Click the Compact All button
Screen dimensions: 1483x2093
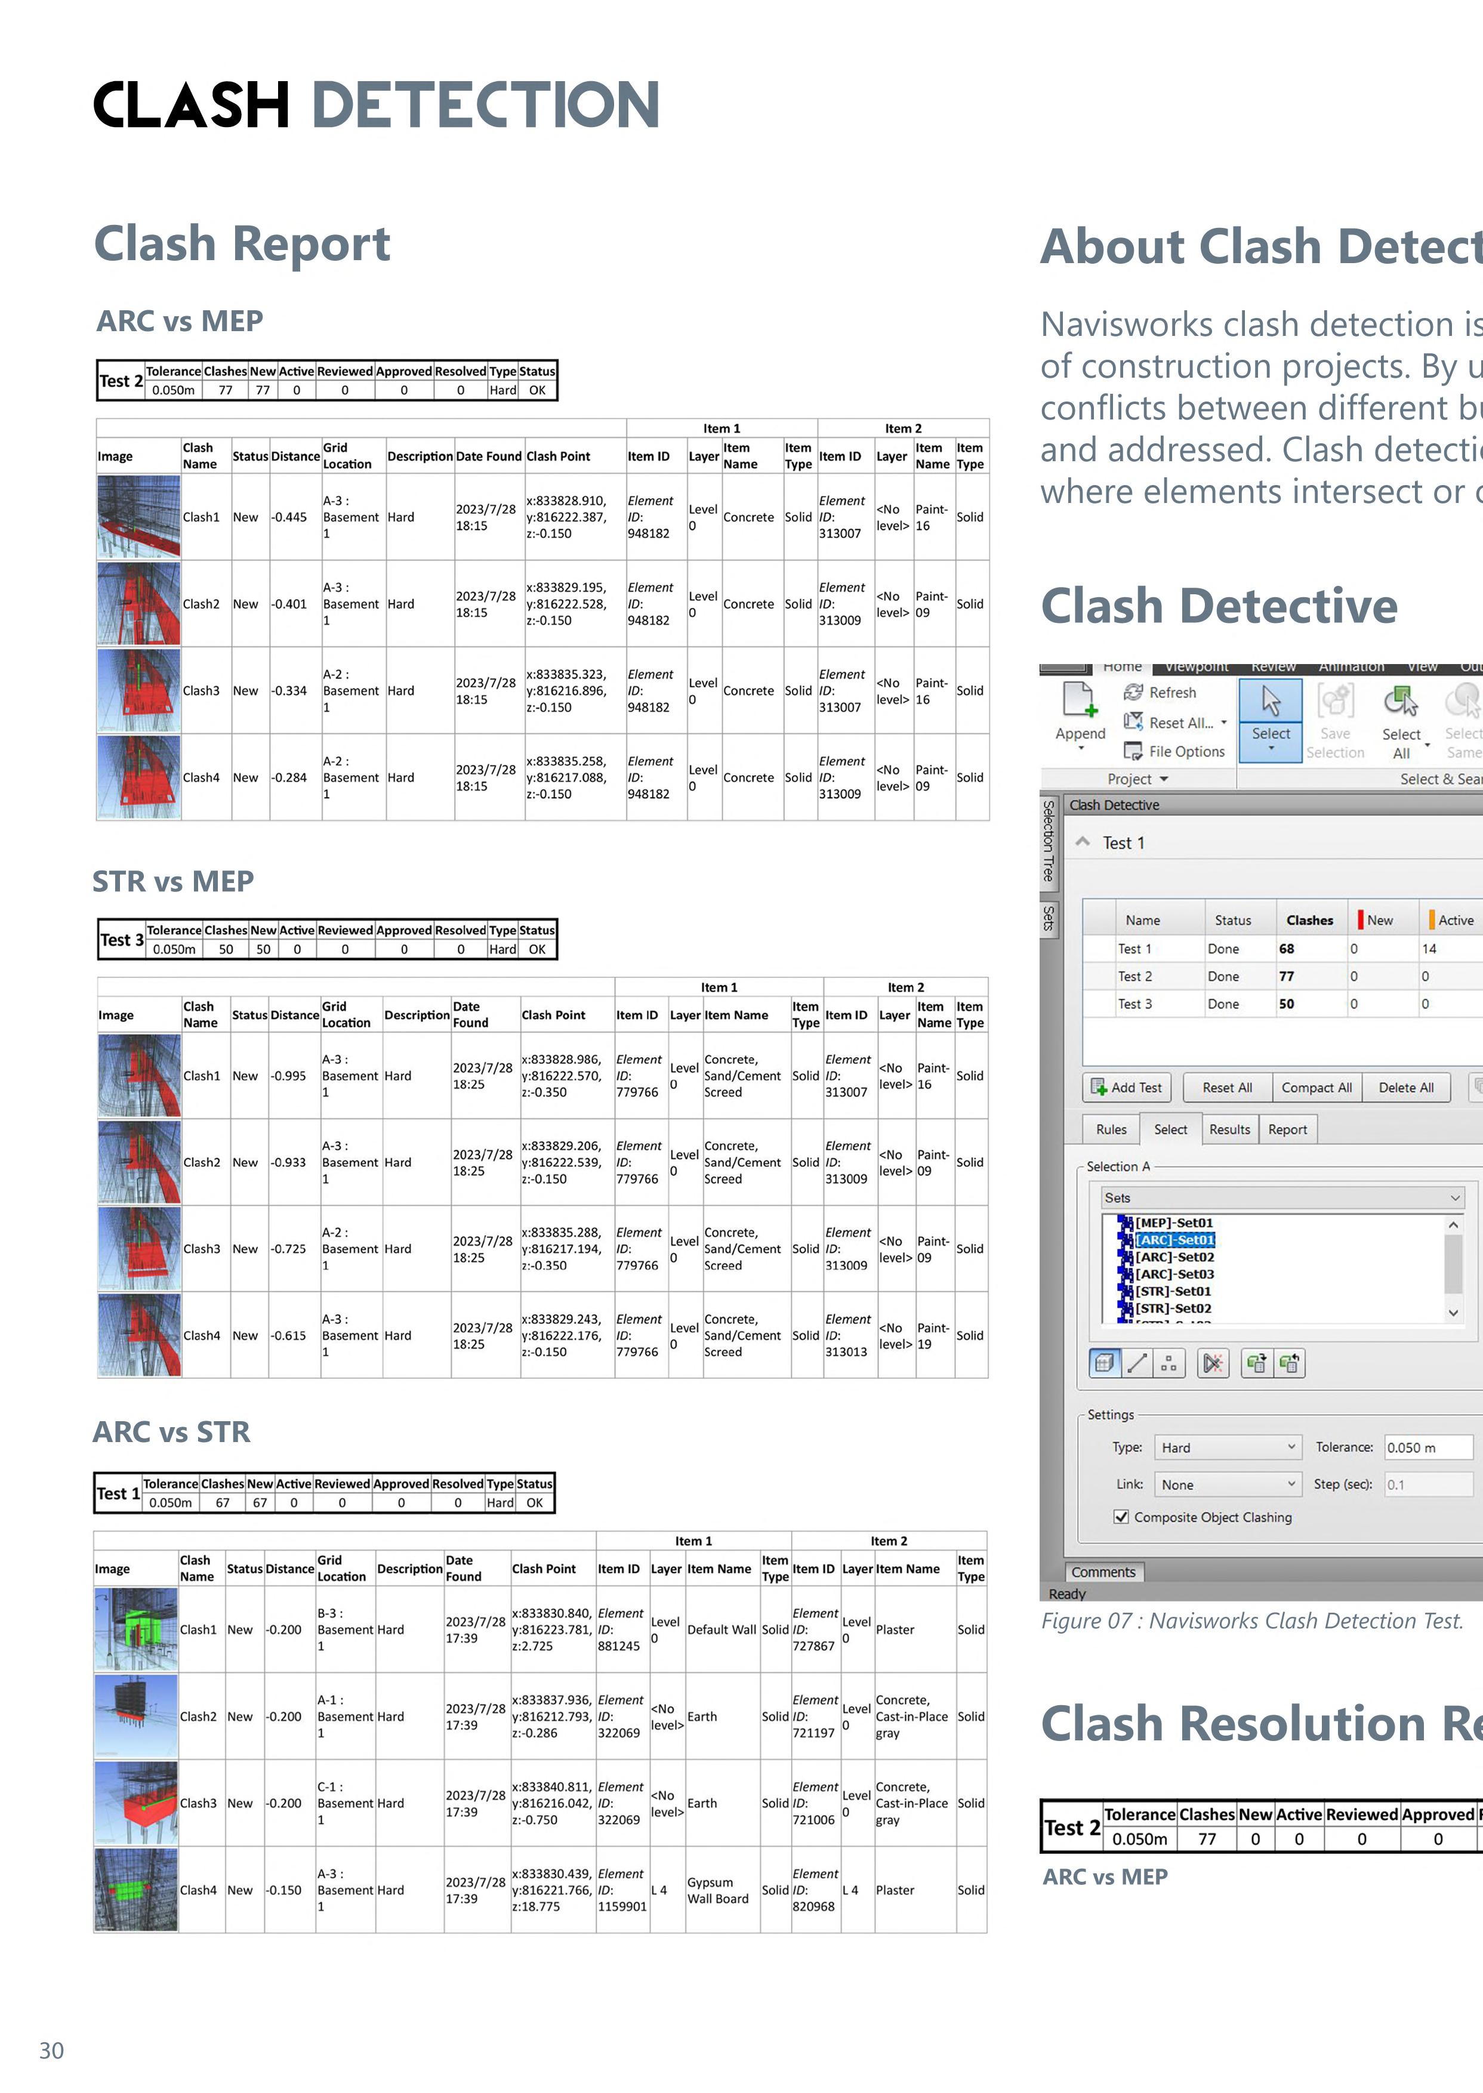click(1316, 1087)
